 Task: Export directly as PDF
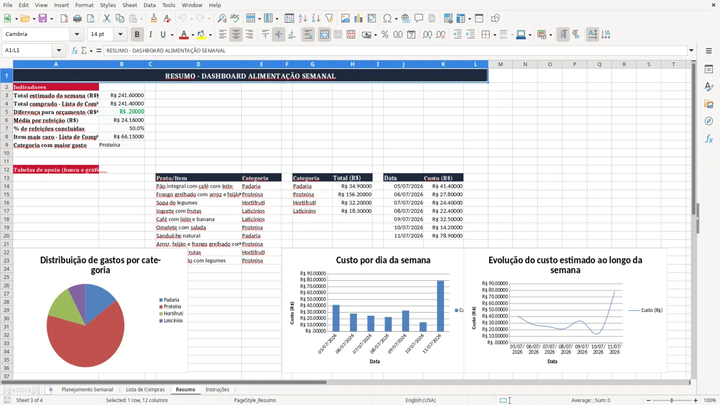coord(64,19)
